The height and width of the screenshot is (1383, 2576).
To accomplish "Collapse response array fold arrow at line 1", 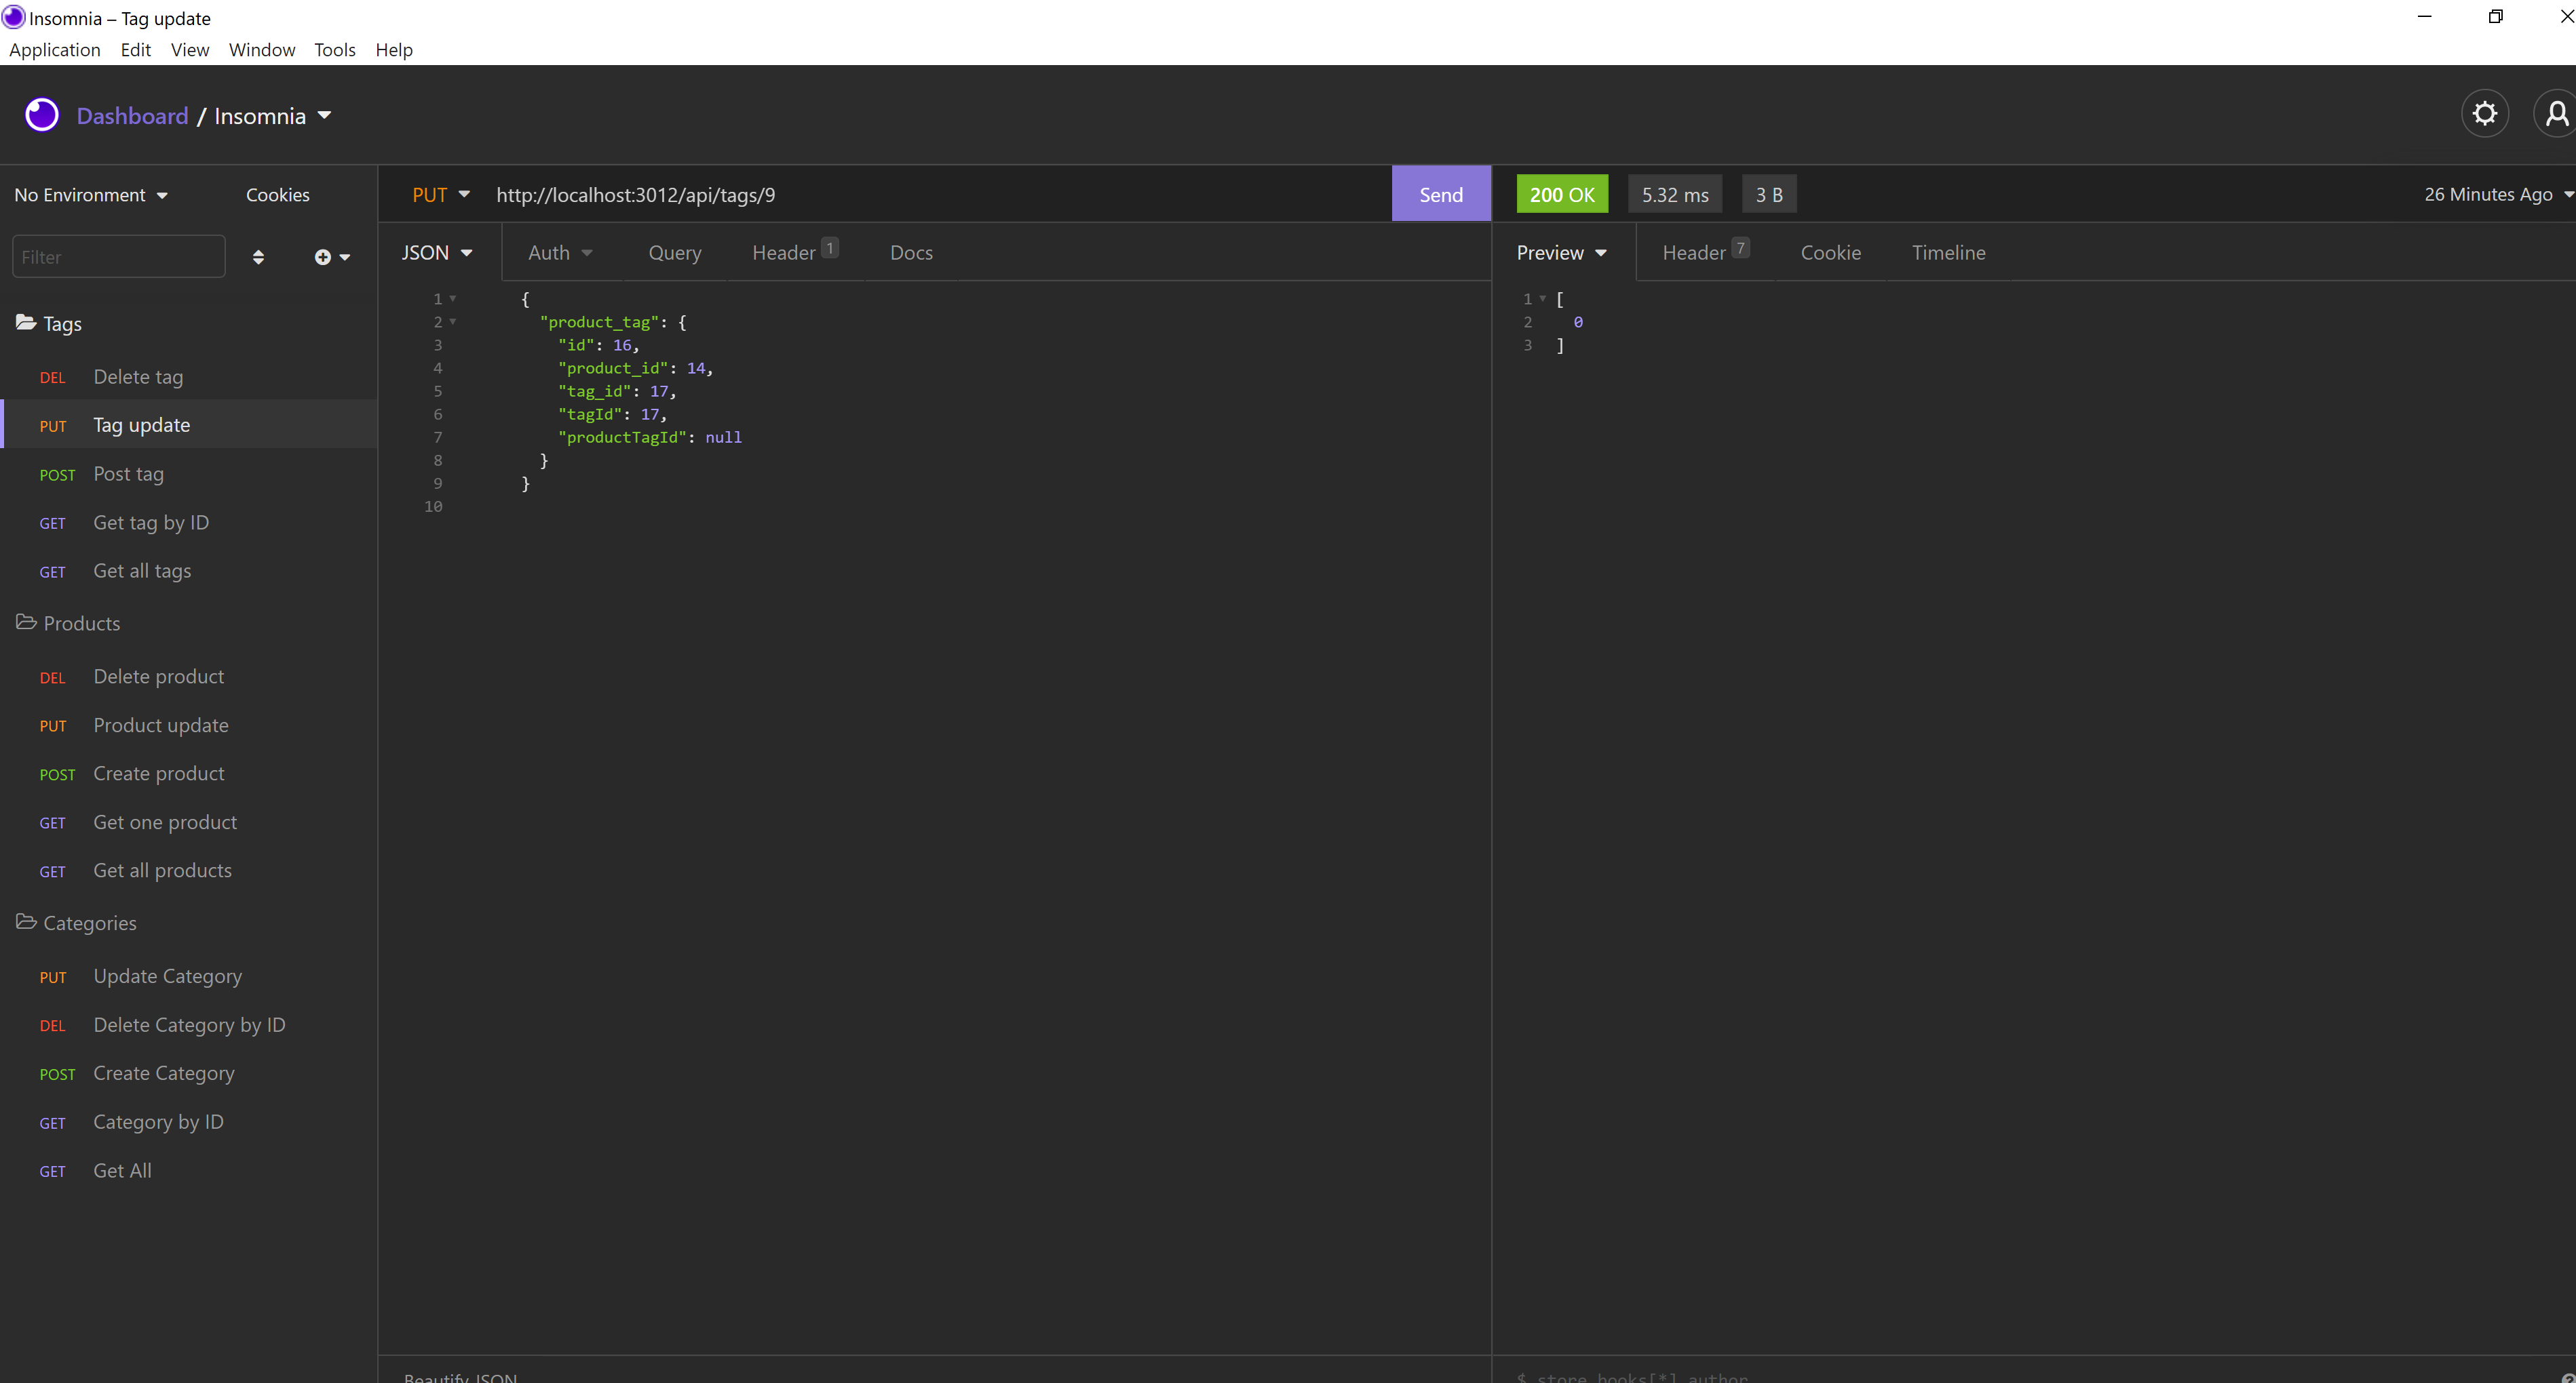I will pyautogui.click(x=1543, y=299).
